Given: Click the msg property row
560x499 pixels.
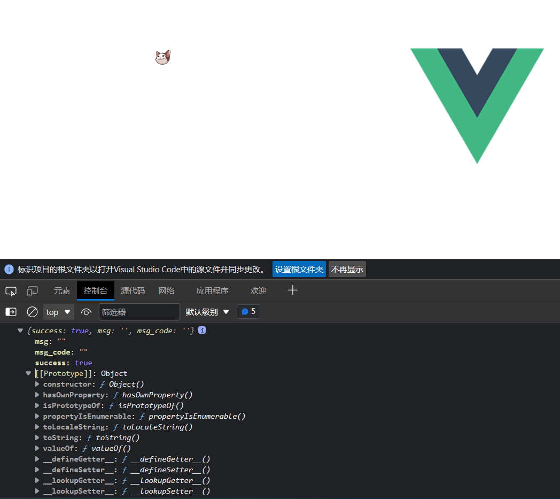Looking at the screenshot, I should click(50, 341).
